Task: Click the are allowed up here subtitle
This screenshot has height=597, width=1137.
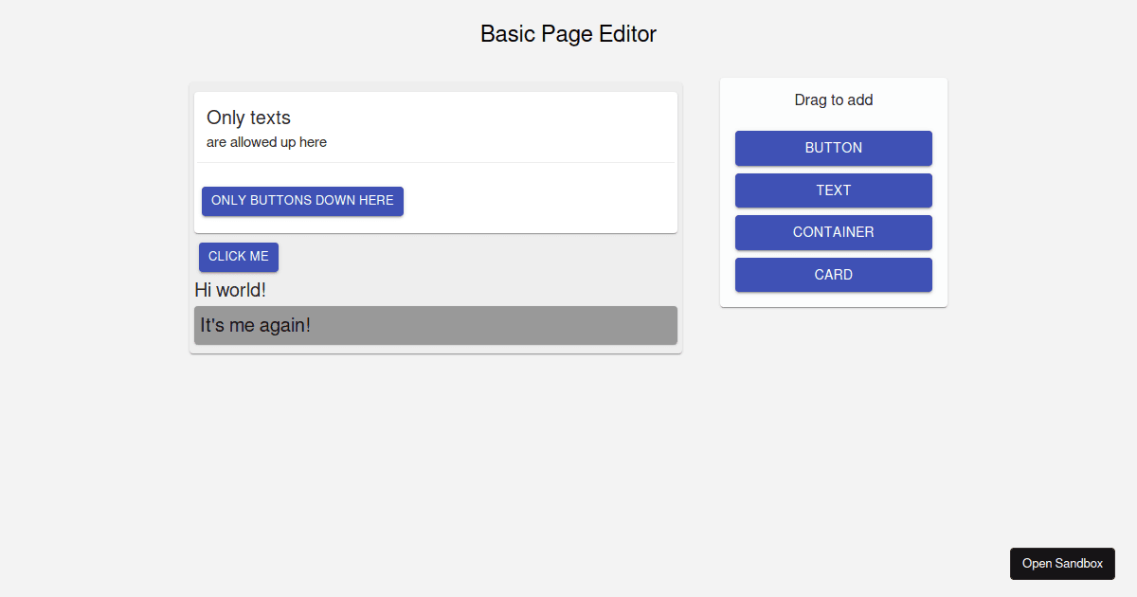Action: click(265, 142)
